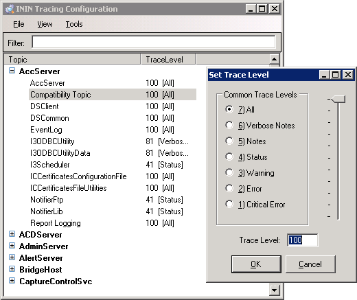This screenshot has width=357, height=300.
Task: Select the 6) Verbose Notes radio button
Action: (x=229, y=125)
